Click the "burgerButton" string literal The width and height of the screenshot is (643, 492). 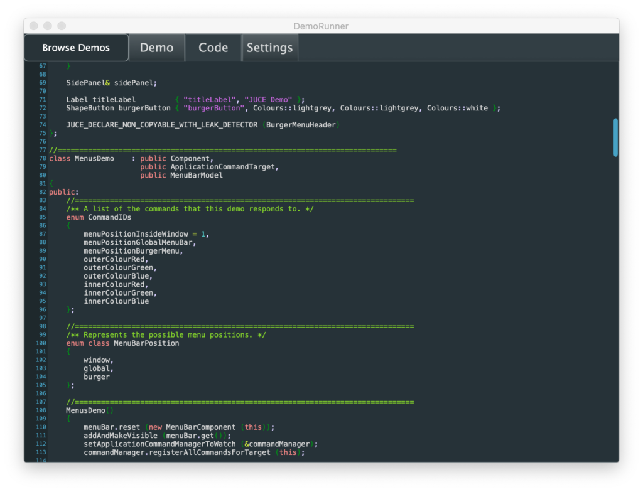click(213, 108)
